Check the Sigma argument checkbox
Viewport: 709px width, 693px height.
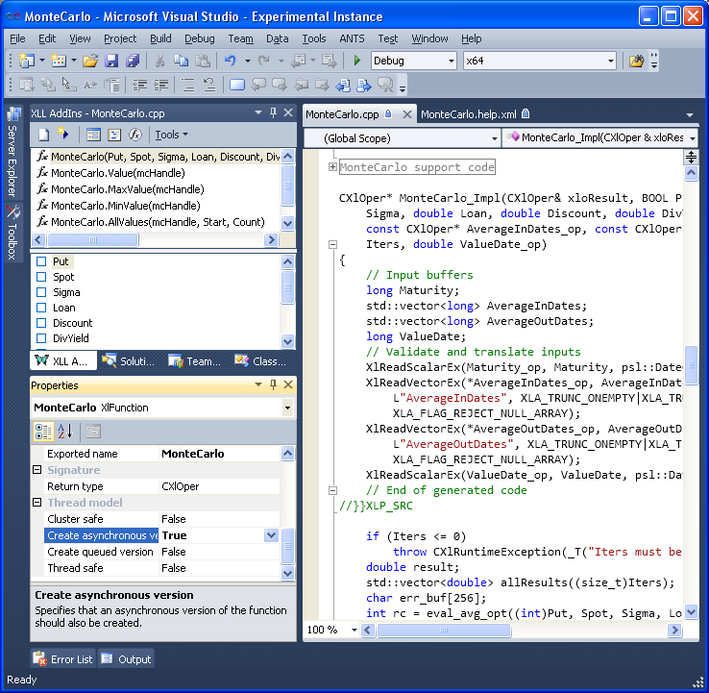click(x=41, y=292)
